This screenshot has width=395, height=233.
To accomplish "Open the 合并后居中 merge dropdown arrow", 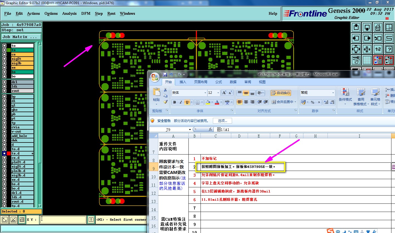I will (x=295, y=102).
